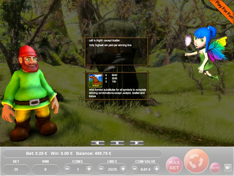Click the total bet value field
The width and height of the screenshot is (234, 176).
click(x=16, y=169)
